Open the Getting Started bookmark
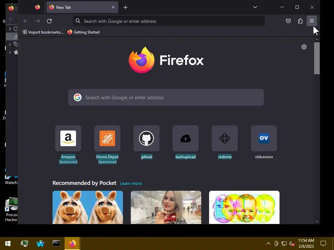This screenshot has width=334, height=250. tap(83, 32)
